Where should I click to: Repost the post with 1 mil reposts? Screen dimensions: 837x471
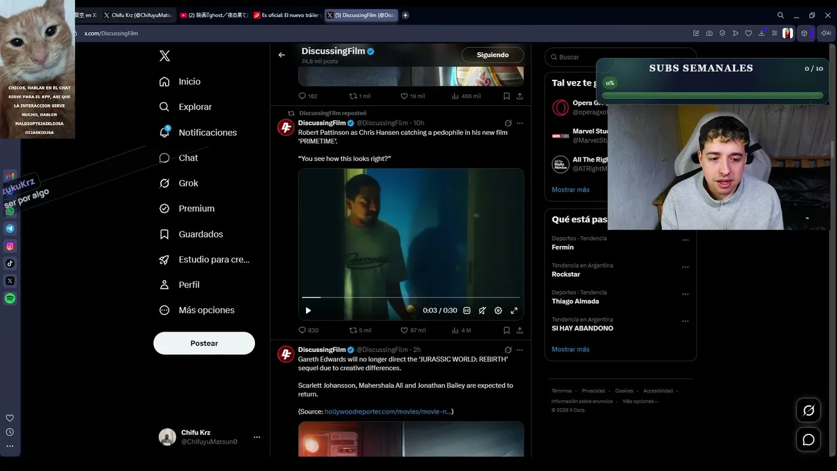pyautogui.click(x=360, y=96)
